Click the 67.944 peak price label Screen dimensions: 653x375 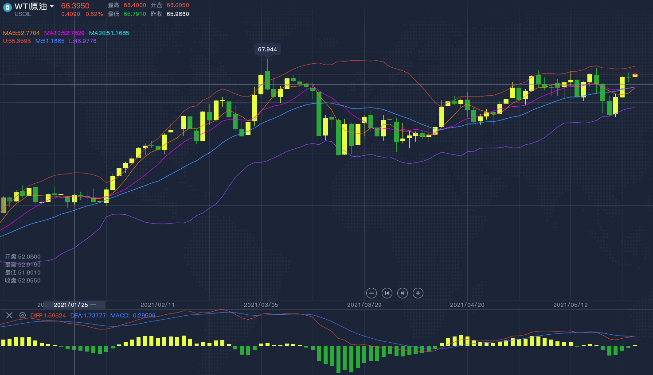pos(267,50)
